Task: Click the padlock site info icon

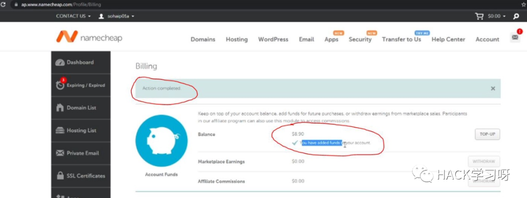Action: (16, 5)
